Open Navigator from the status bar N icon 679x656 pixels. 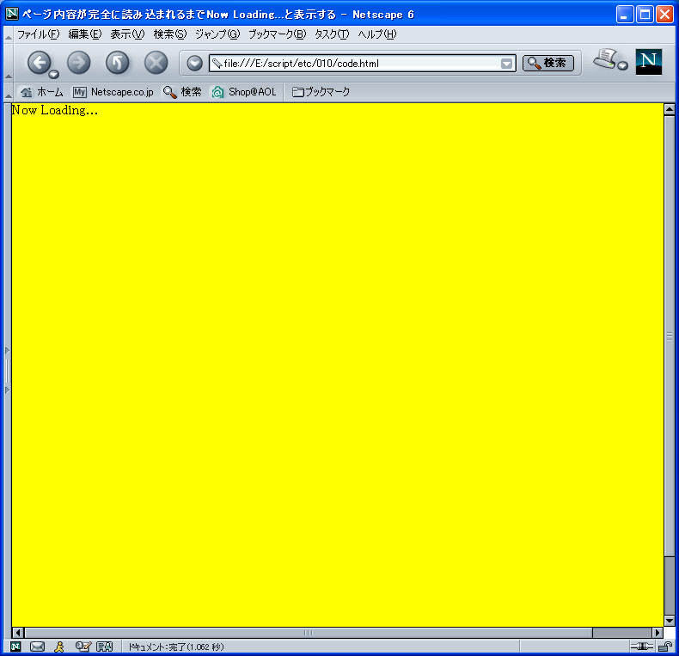point(15,647)
